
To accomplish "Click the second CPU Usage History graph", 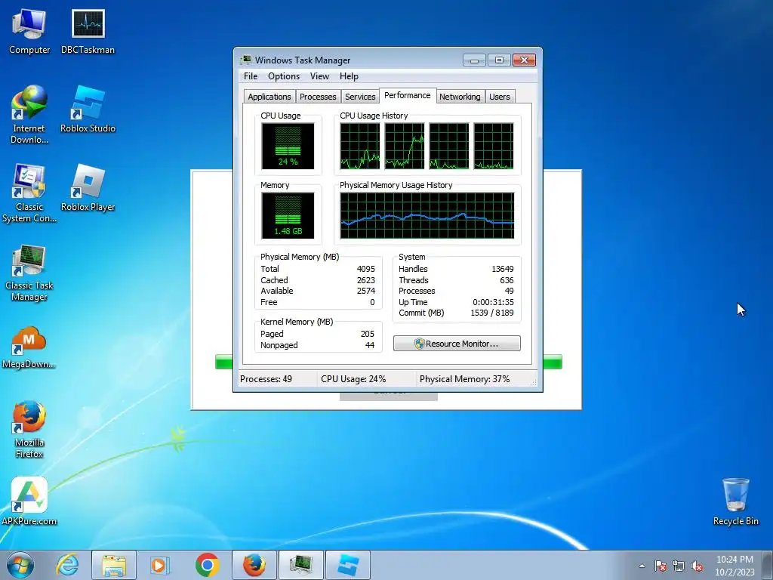I will point(405,146).
